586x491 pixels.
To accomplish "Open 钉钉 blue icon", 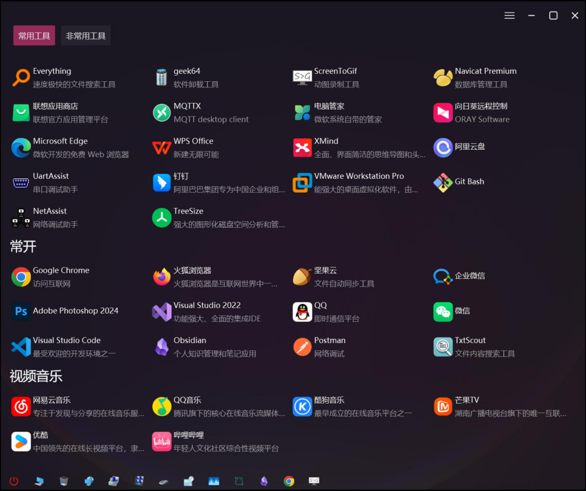I will click(x=161, y=183).
